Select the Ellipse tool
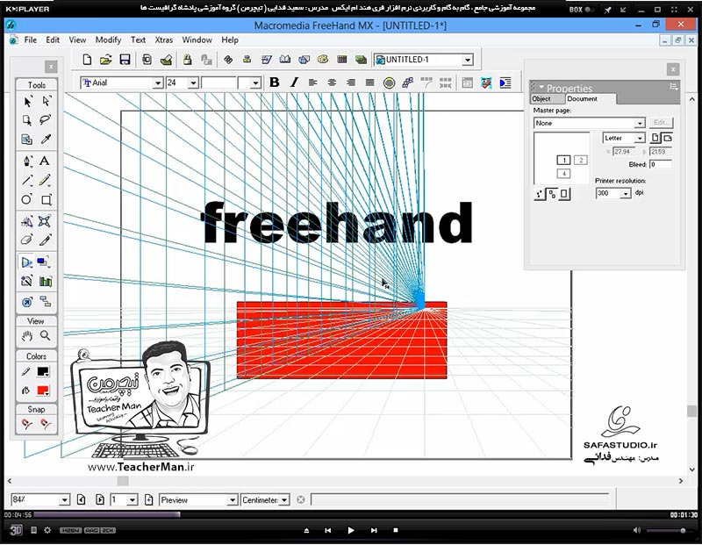Image resolution: width=702 pixels, height=545 pixels. pyautogui.click(x=27, y=199)
